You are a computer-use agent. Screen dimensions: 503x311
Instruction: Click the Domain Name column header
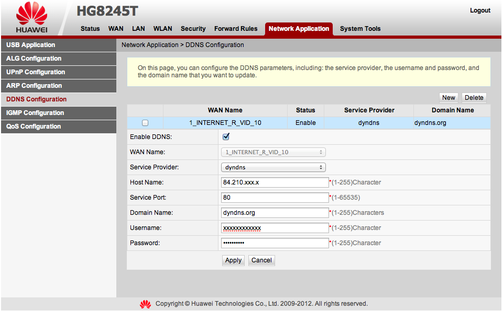452,110
